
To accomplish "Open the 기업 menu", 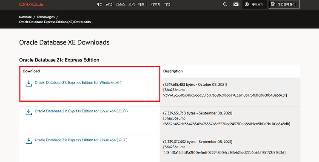I will 167,4.
